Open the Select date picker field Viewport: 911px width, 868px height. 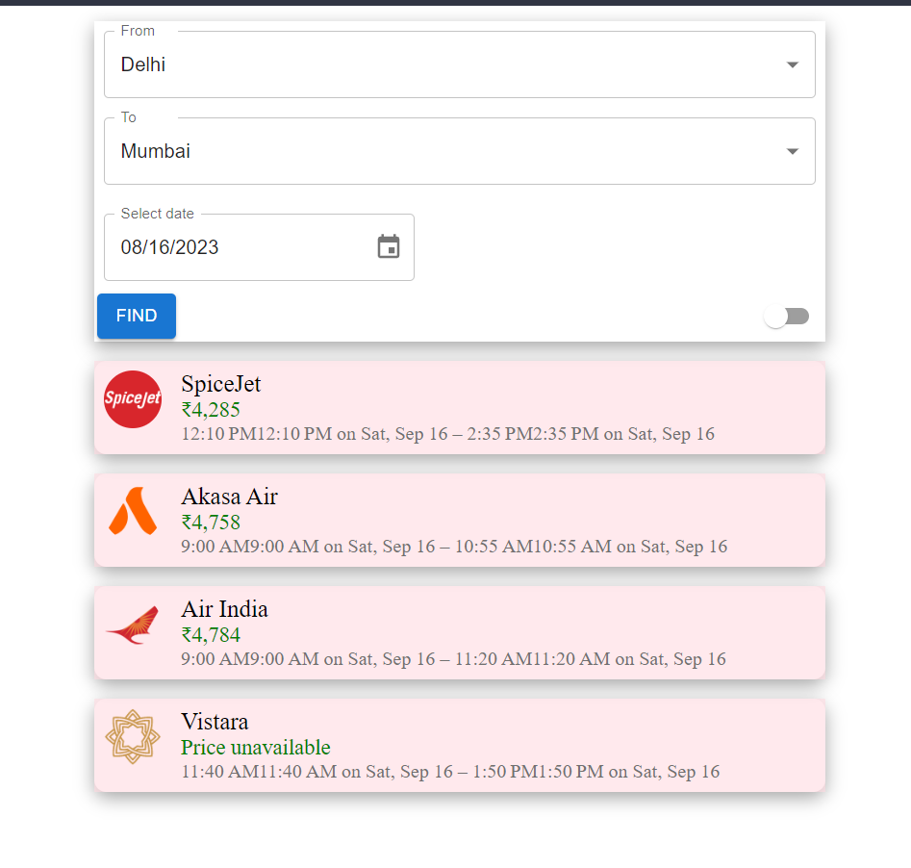240,246
